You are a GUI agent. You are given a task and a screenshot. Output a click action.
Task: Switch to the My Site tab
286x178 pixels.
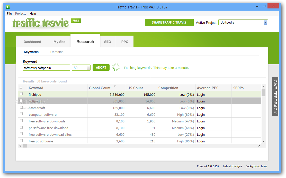(59, 42)
